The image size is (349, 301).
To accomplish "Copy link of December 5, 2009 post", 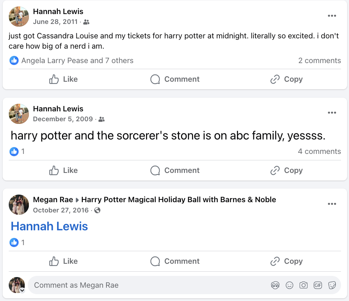I will (286, 170).
